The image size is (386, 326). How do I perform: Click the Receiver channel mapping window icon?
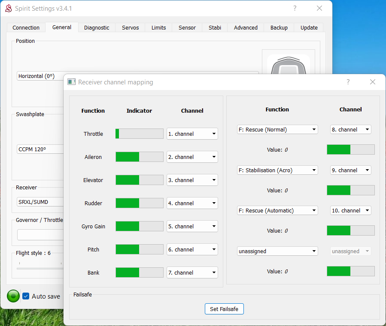click(x=72, y=82)
